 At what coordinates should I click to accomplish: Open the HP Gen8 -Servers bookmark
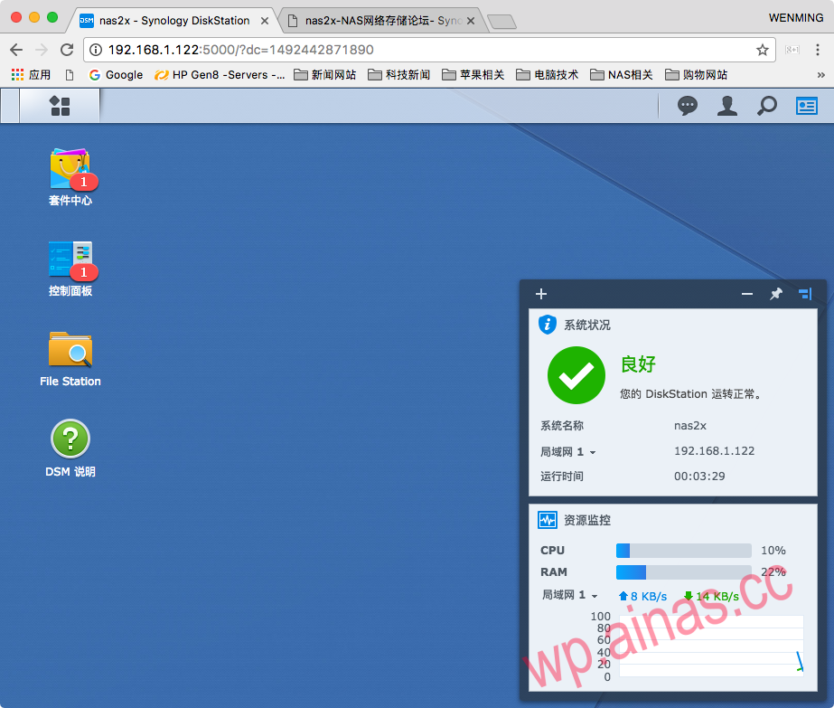point(220,74)
